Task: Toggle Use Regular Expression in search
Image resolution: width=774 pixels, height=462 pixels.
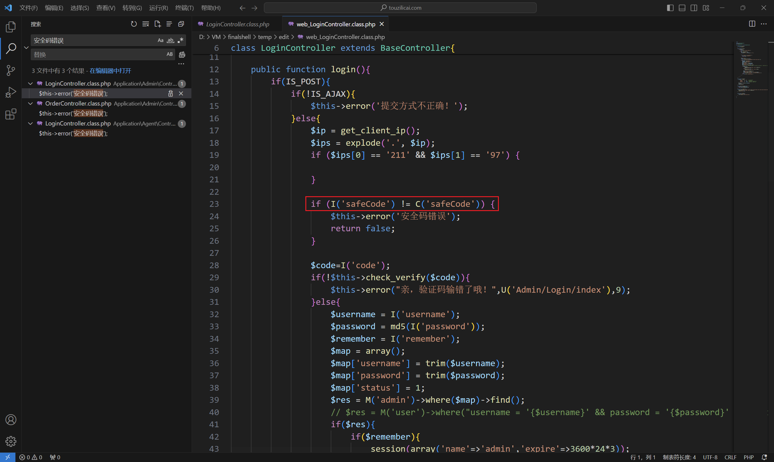Action: [x=180, y=40]
